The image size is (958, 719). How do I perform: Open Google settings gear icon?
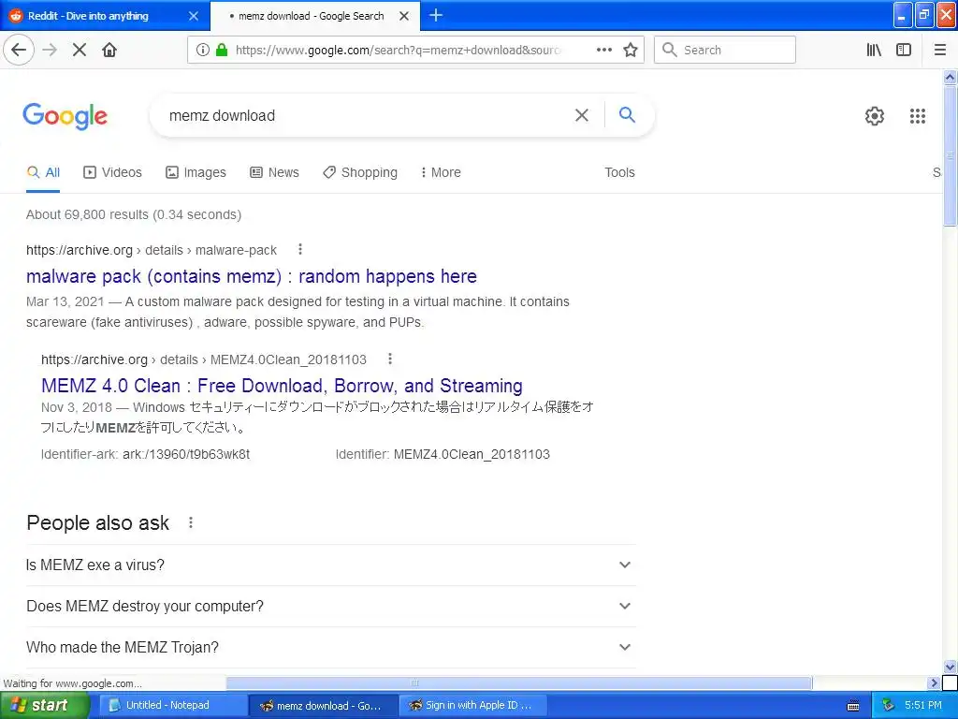[x=875, y=115]
